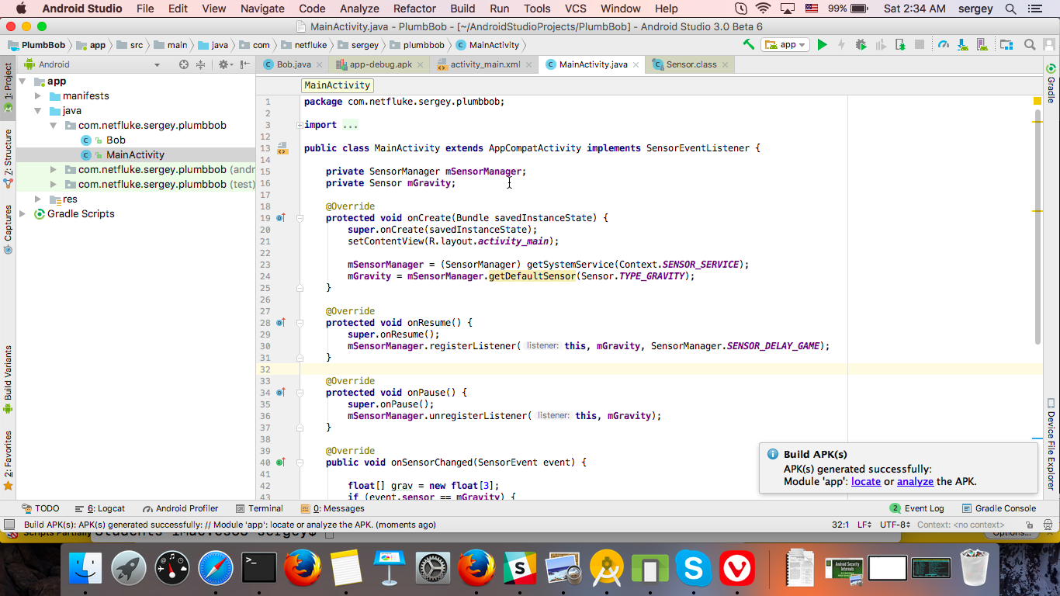Open the Event Log panel
This screenshot has height=596, width=1060.
[x=916, y=508]
